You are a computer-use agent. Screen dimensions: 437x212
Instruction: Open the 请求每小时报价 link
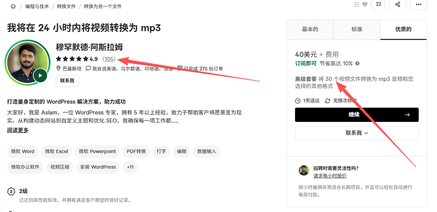[330, 176]
